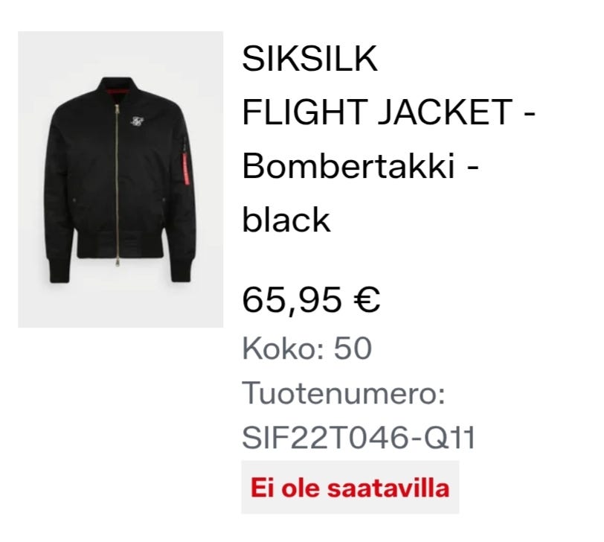Image resolution: width=604 pixels, height=542 pixels.
Task: Click the red tag on the jacket sleeve
Action: (185, 169)
